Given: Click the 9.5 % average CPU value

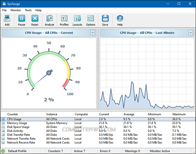Looking at the screenshot, I should click(127, 119).
